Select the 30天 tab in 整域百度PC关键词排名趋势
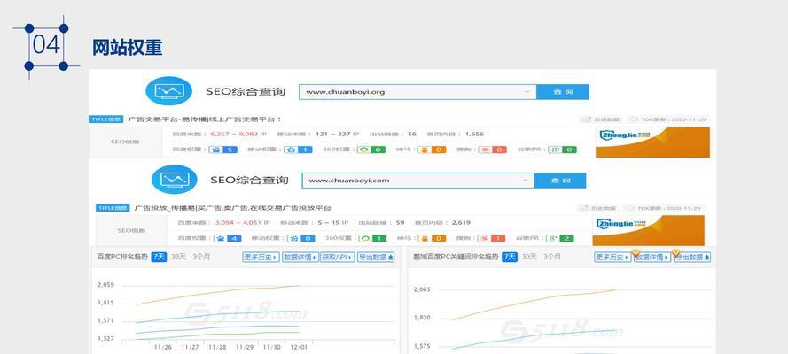Screen dimensions: 788x354 click(x=529, y=257)
